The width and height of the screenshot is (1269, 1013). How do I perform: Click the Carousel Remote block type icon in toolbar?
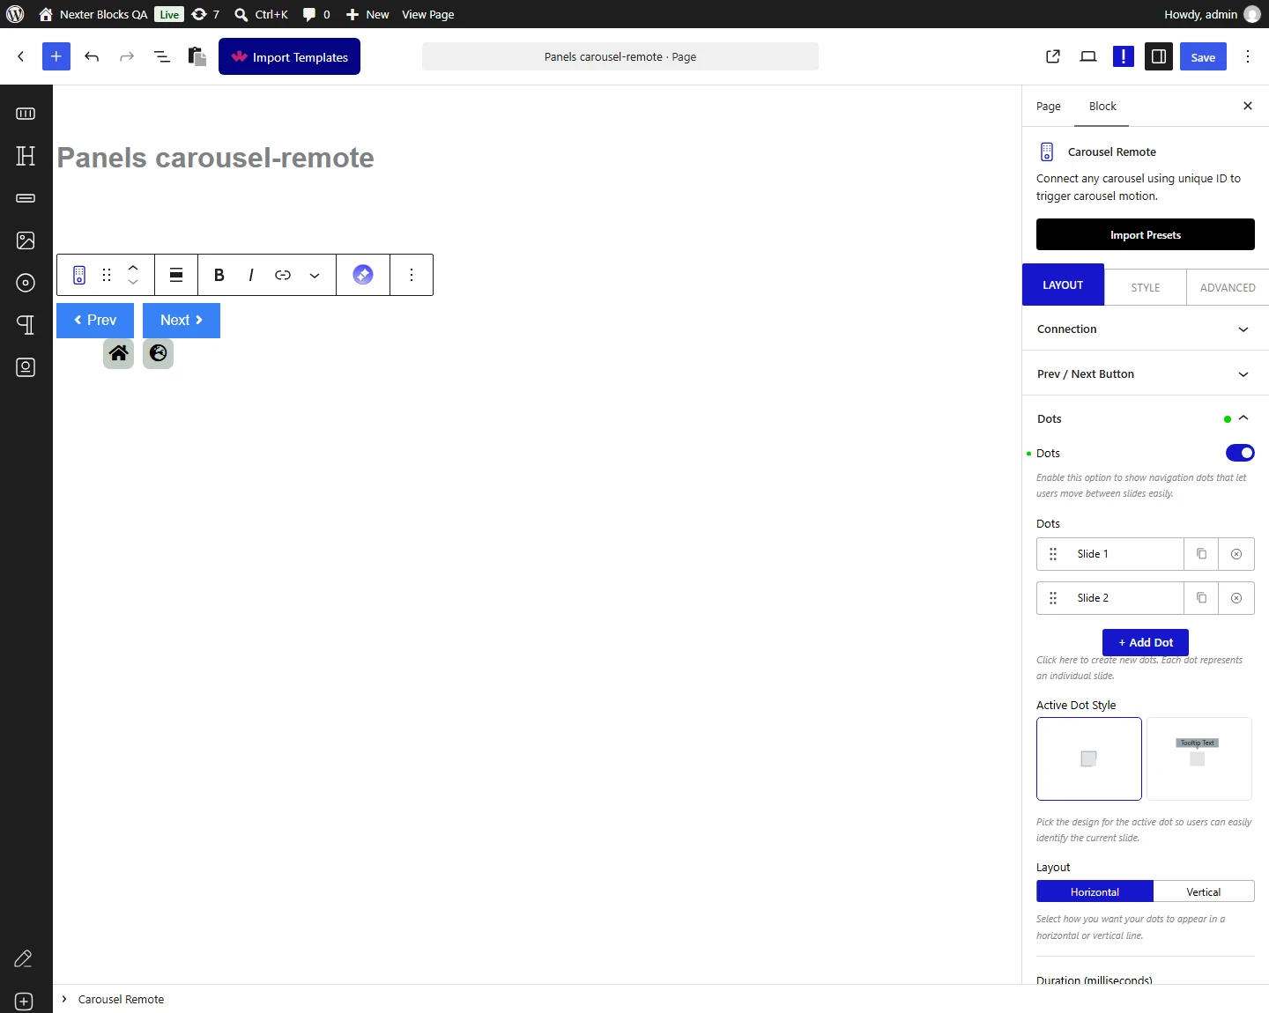79,275
